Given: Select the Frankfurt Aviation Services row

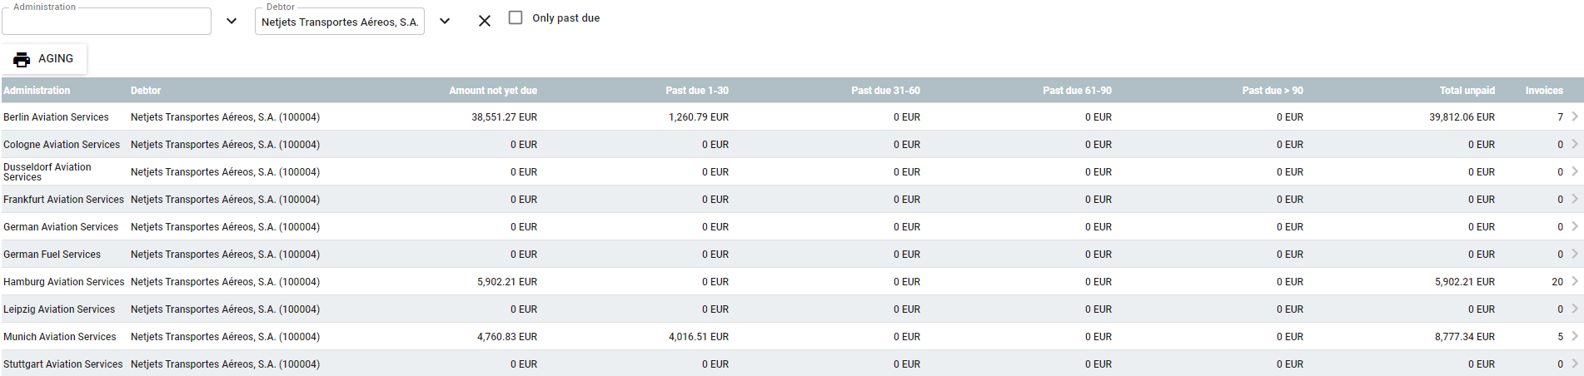Looking at the screenshot, I should pyautogui.click(x=792, y=199).
